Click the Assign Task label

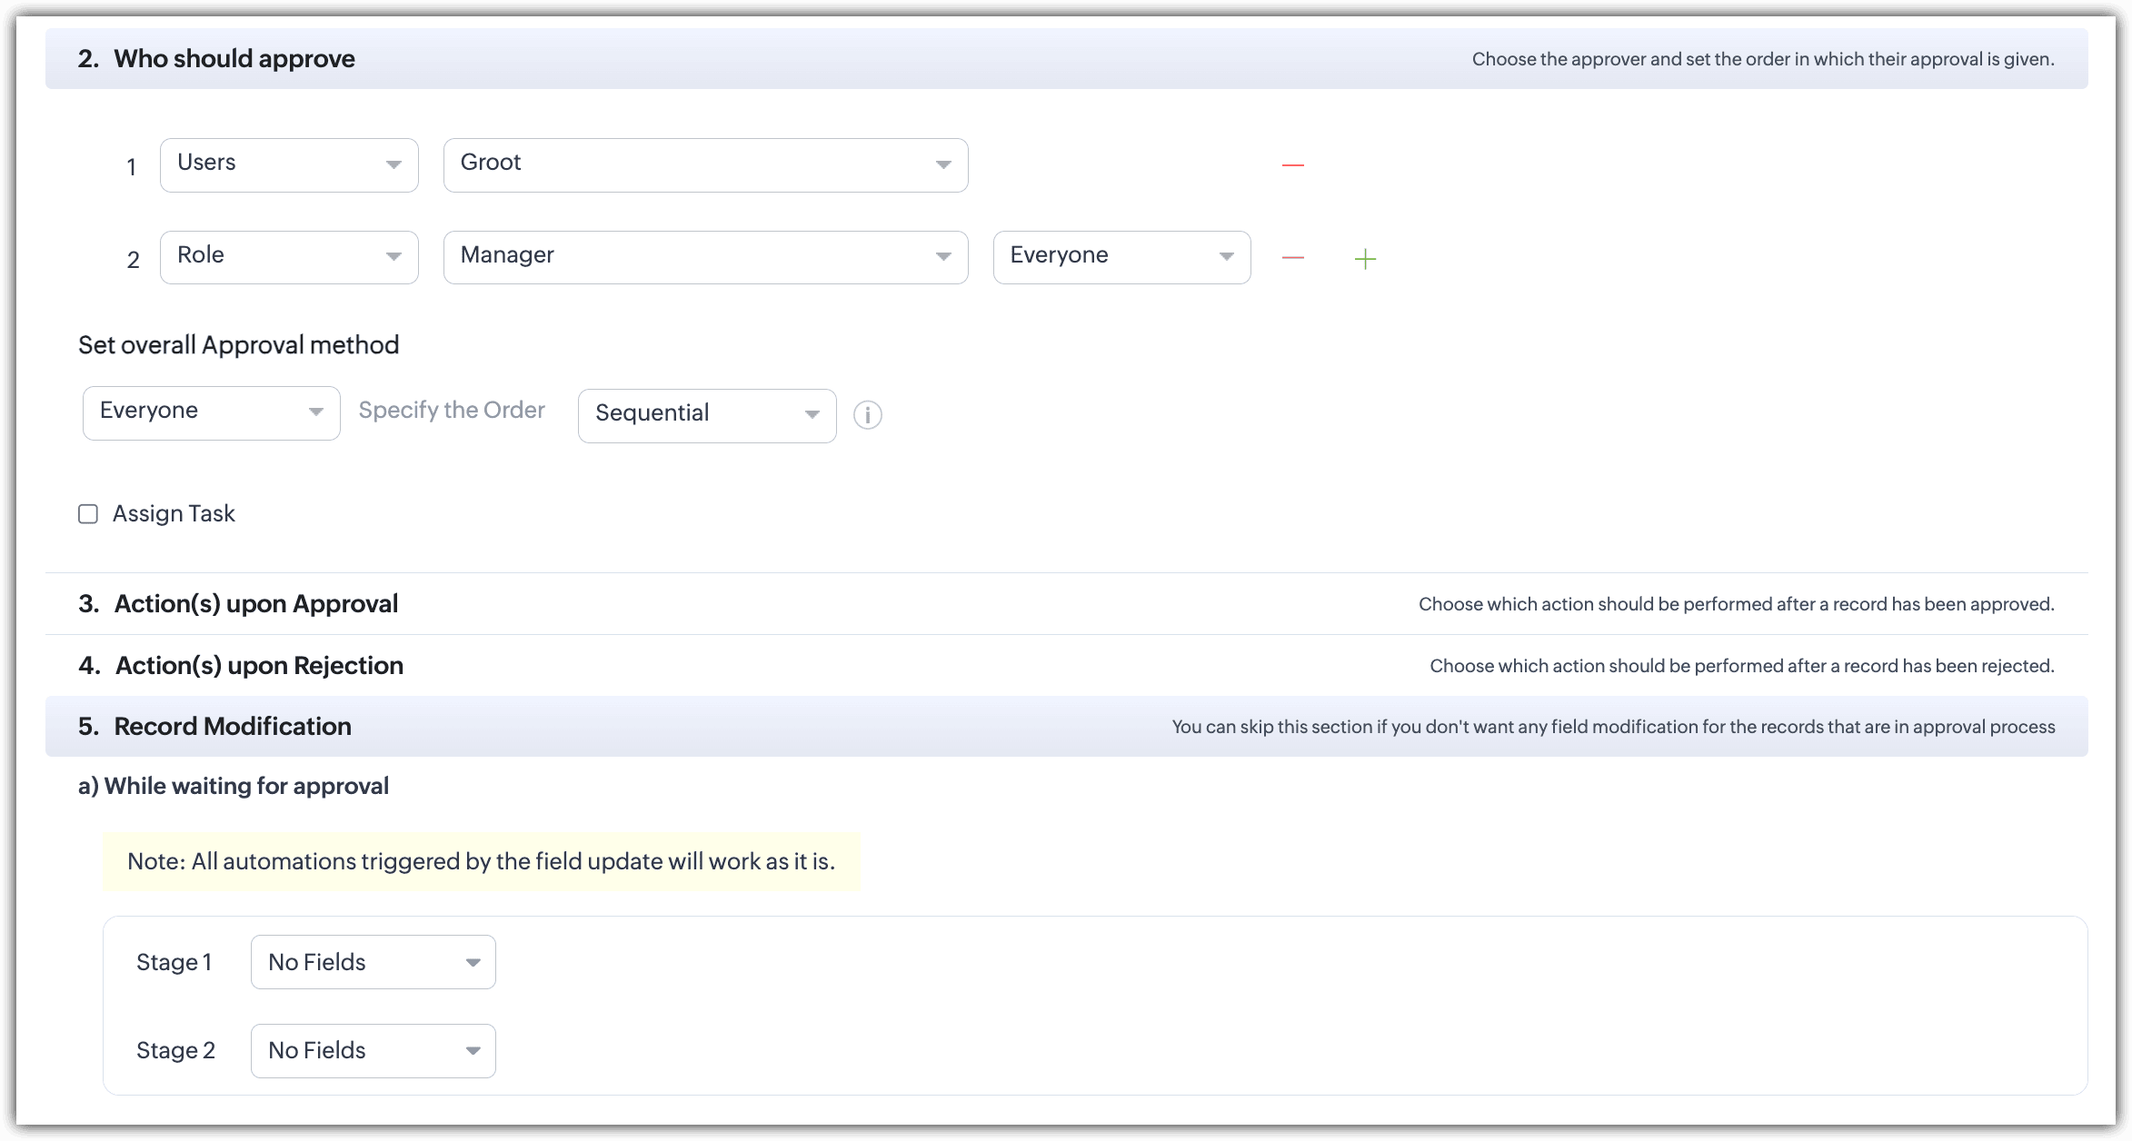(174, 514)
